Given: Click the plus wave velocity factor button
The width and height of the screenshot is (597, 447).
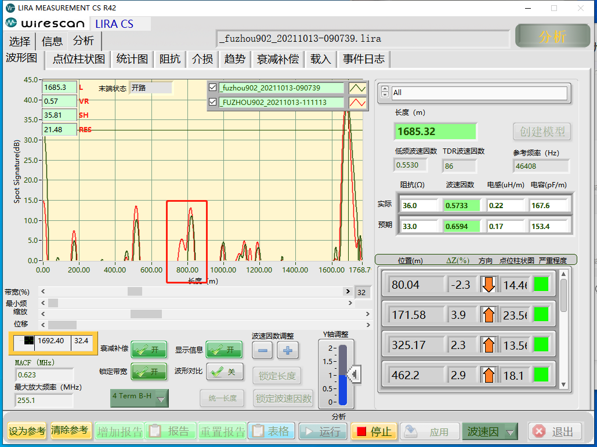Looking at the screenshot, I should 288,350.
